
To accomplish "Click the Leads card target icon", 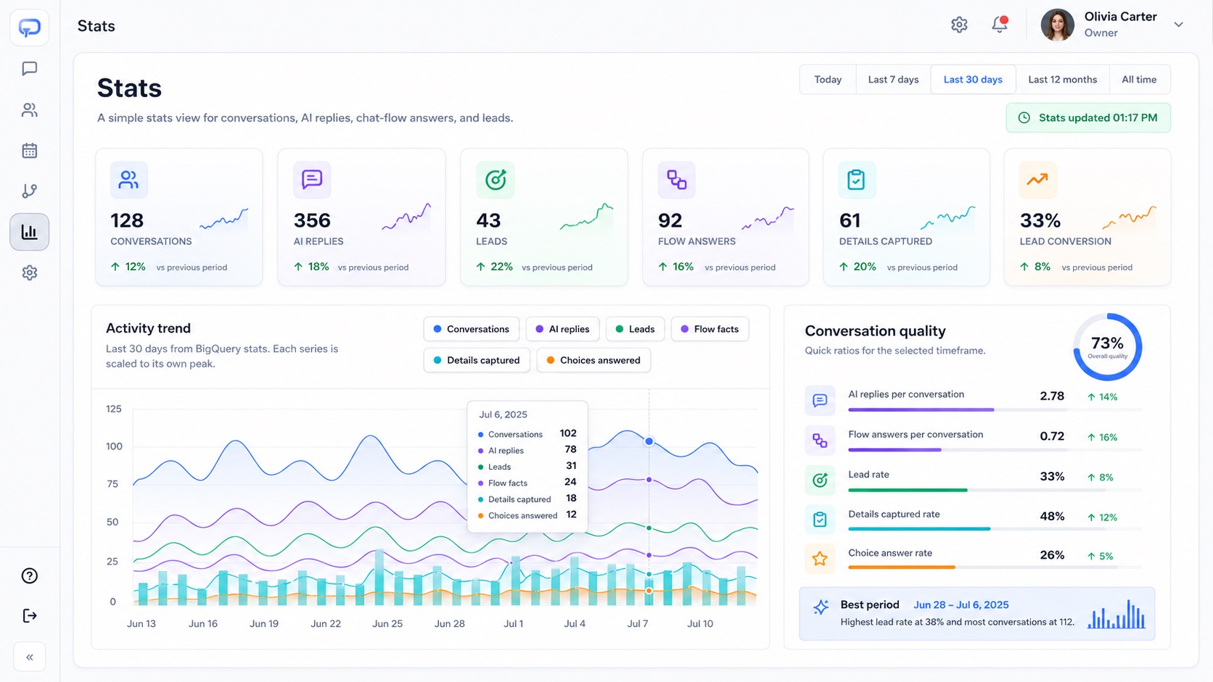I will [x=496, y=180].
